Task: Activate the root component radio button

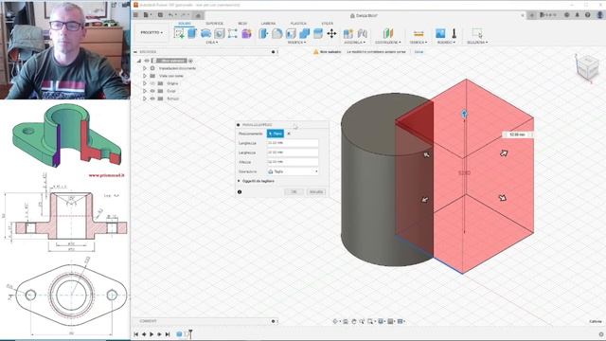Action: [x=190, y=61]
